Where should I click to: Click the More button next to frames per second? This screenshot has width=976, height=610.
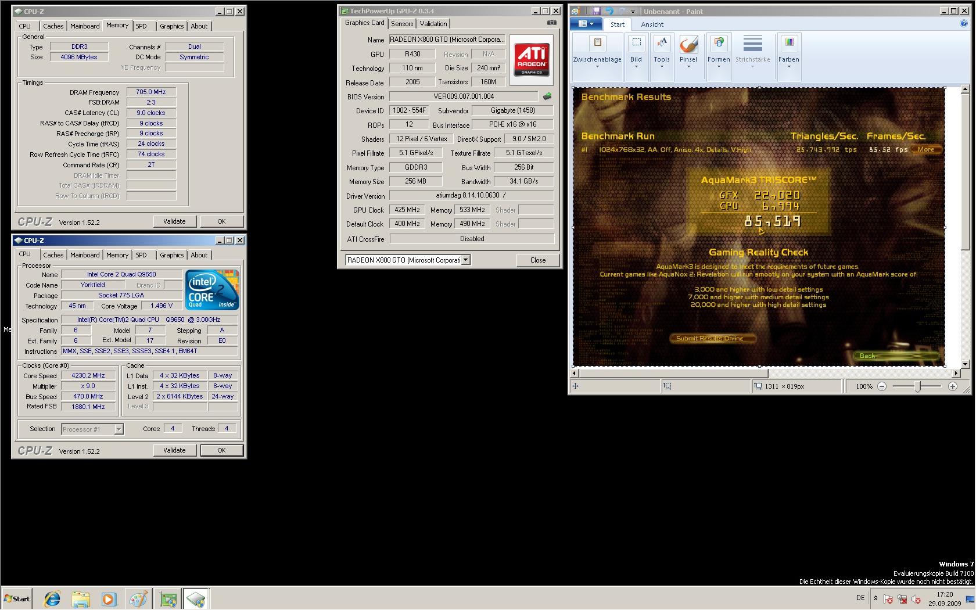click(x=926, y=149)
